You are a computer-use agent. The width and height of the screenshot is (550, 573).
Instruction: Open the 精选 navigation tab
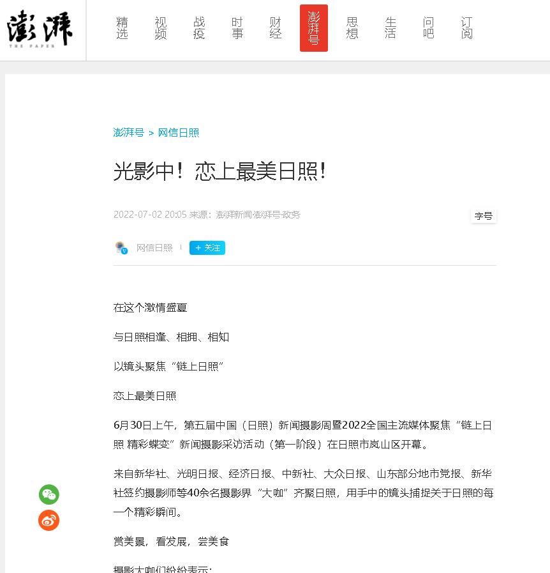point(123,28)
